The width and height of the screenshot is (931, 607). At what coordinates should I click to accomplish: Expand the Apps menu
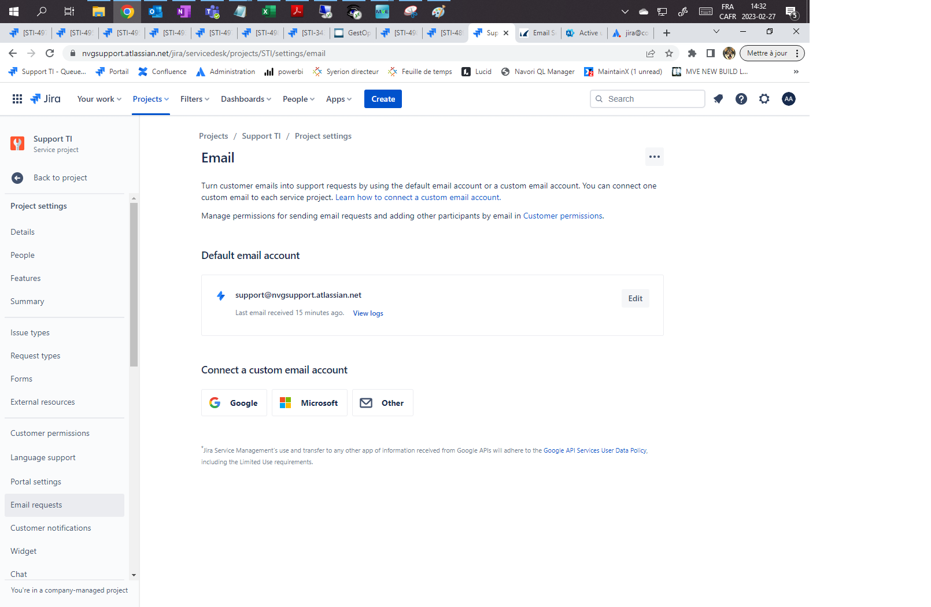coord(338,98)
